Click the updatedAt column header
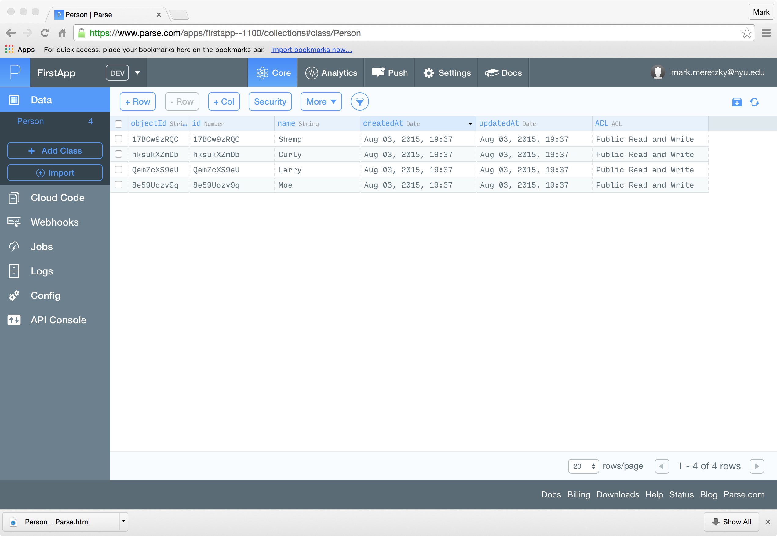The height and width of the screenshot is (536, 777). tap(534, 123)
